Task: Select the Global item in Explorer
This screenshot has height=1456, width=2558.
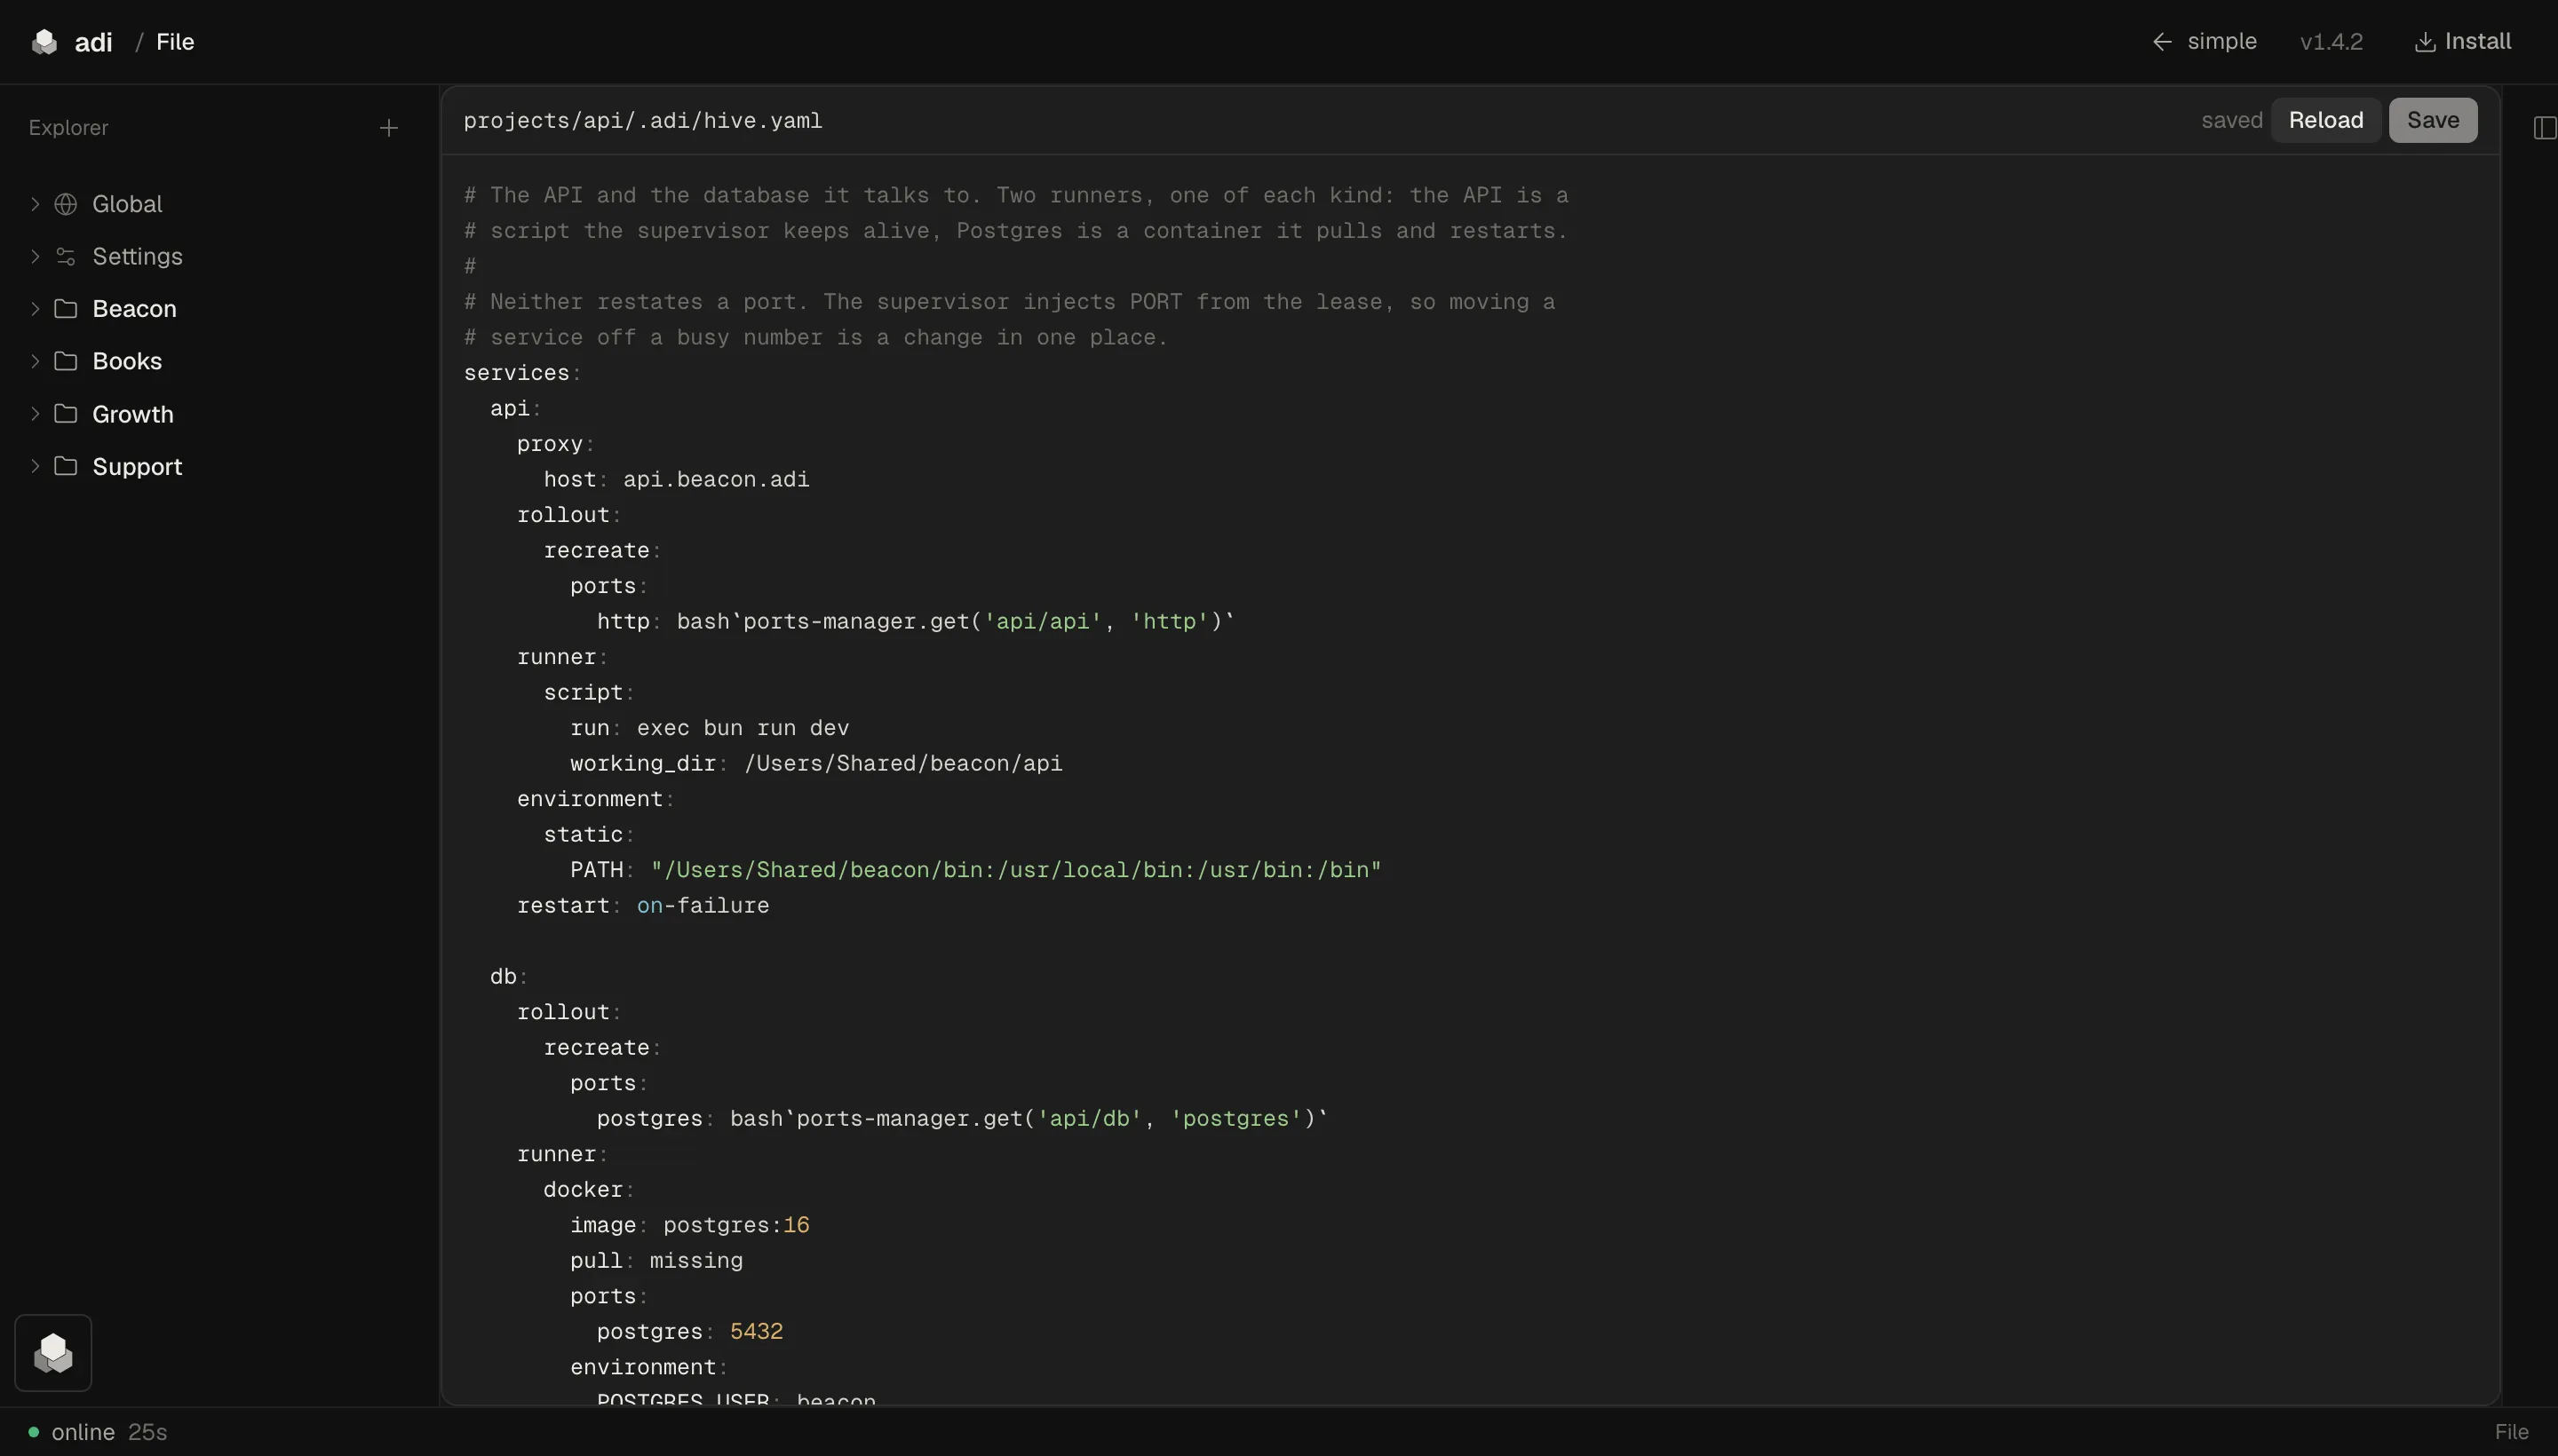Action: click(219, 204)
